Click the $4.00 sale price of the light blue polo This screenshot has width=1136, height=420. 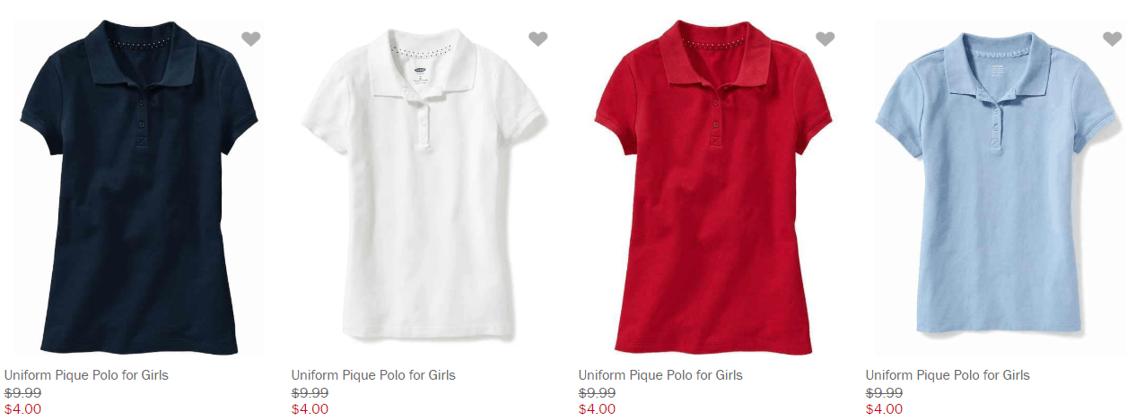pyautogui.click(x=884, y=409)
